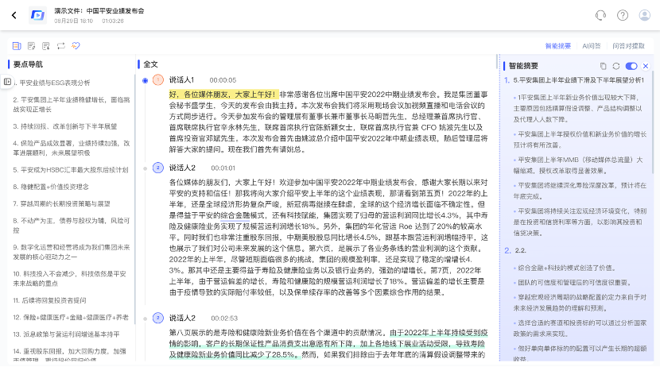Click the summary panel vertical scrollbar
Image resolution: width=660 pixels, height=367 pixels.
(653, 122)
